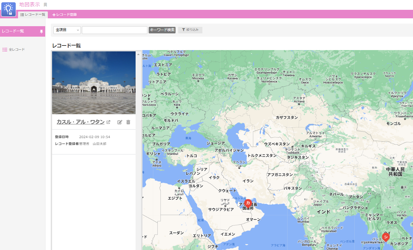Screen dimensions: 413x250
Task: Focus the keyword search input box
Action: click(114, 30)
